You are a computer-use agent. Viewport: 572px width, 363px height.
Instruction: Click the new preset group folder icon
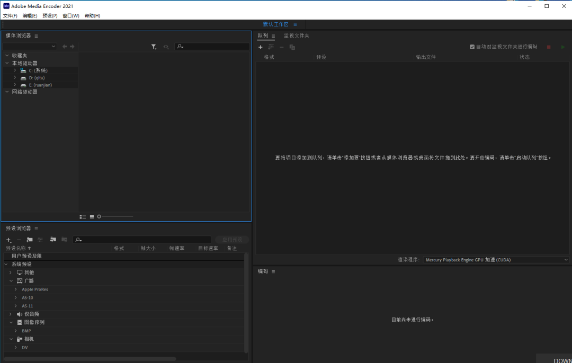[x=30, y=240]
